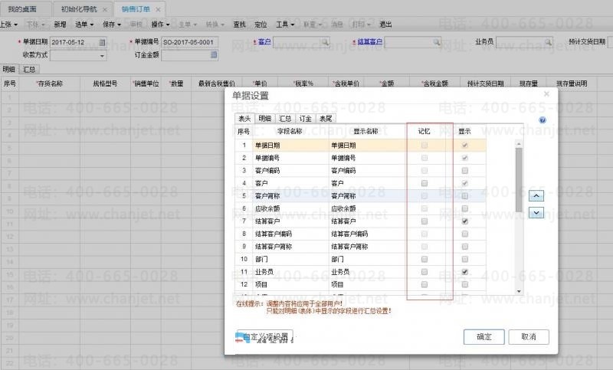Image resolution: width=613 pixels, height=370 pixels.
Task: Open the 保存 dropdown menu
Action: [112, 25]
